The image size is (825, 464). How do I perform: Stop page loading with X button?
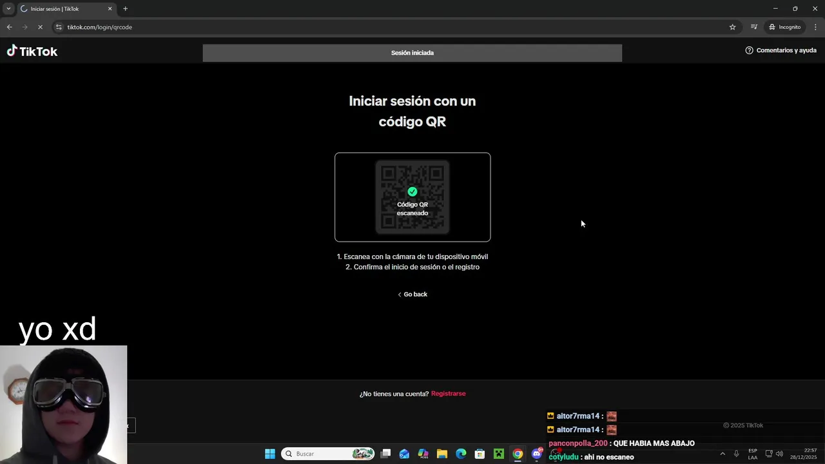point(40,27)
